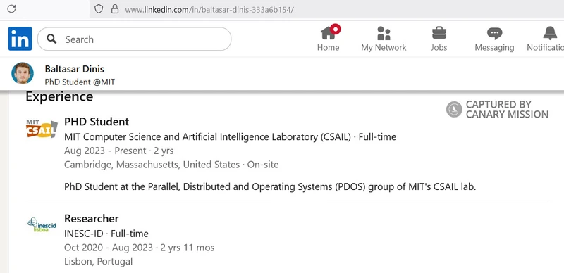Click the Experience section heading

59,97
